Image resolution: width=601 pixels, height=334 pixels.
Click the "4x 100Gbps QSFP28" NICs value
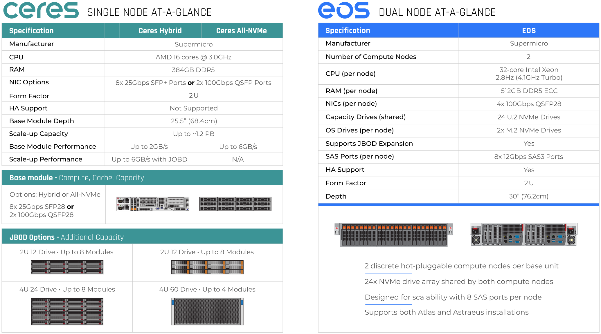(x=529, y=104)
